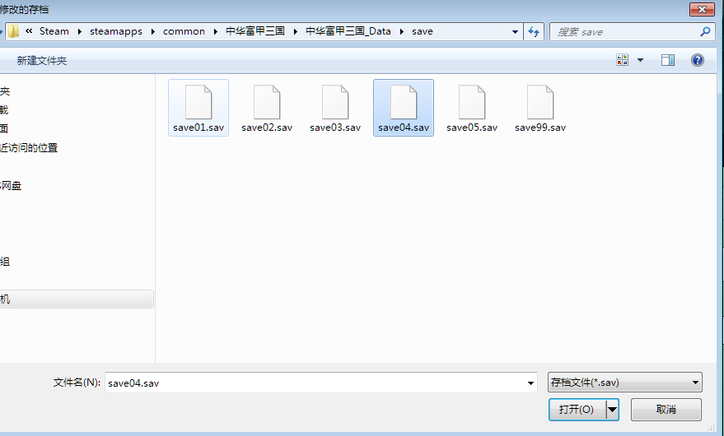Expand the file name history dropdown
Screen dimensions: 724x436
tap(530, 383)
